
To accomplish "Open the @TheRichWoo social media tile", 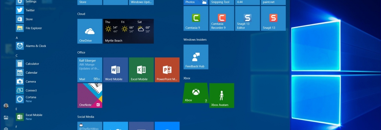I will (90, 126).
